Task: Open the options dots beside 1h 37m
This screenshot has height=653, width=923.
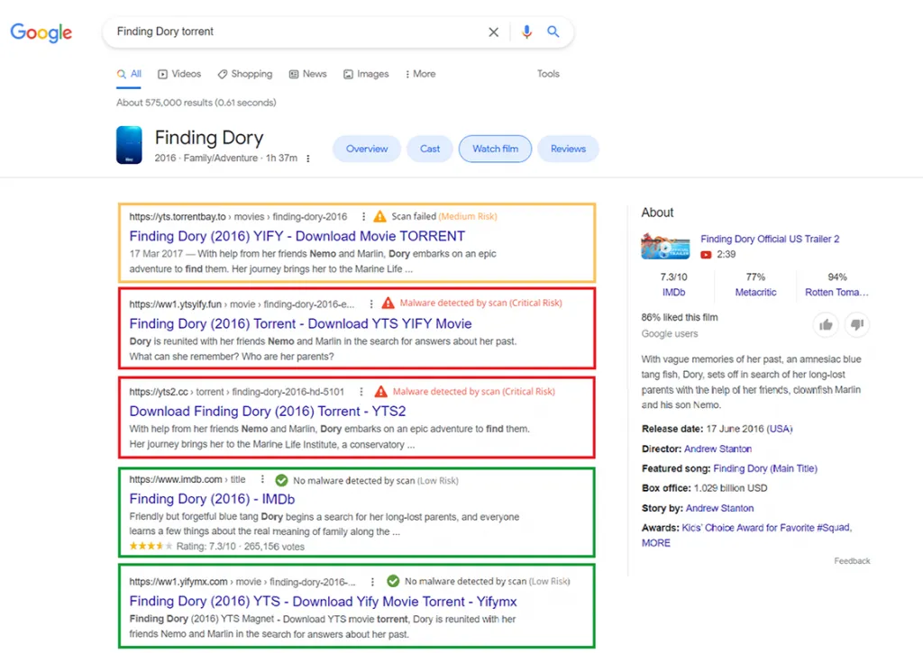Action: tap(308, 159)
